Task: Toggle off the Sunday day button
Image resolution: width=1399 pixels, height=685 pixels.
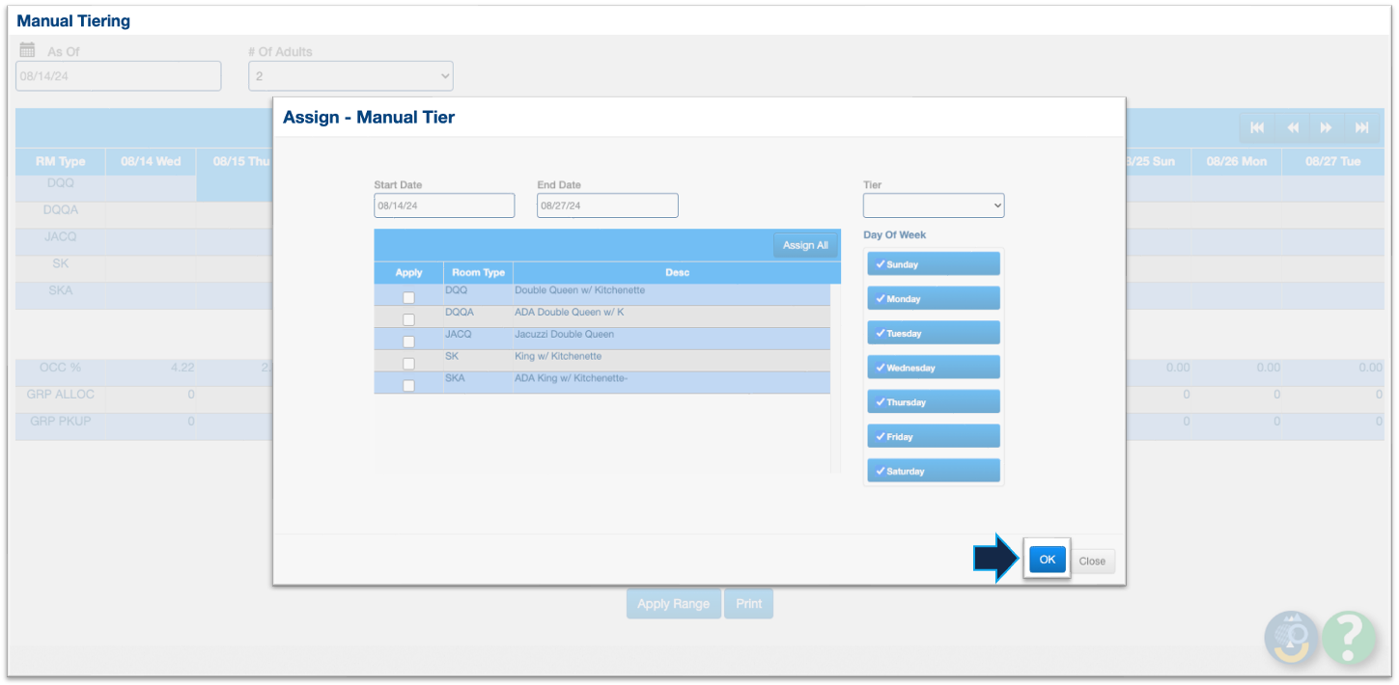Action: click(x=933, y=264)
